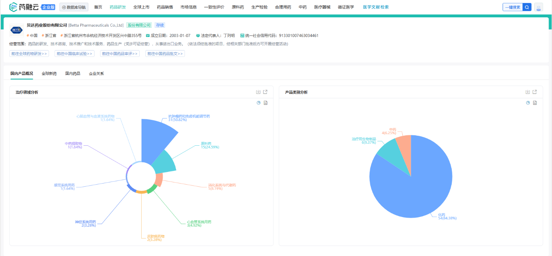The image size is (552, 256).
Task: Open the 循证医学 menu
Action: [x=346, y=7]
